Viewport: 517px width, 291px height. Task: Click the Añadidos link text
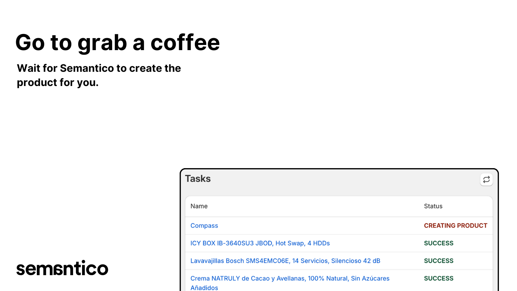click(x=204, y=287)
